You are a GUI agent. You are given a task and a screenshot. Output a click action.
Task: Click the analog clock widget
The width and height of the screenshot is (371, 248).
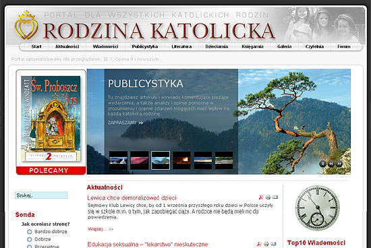click(x=317, y=208)
